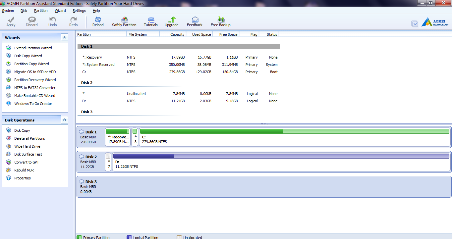The image size is (454, 239).
Task: Choose Rebuild MBR operation
Action: point(24,170)
